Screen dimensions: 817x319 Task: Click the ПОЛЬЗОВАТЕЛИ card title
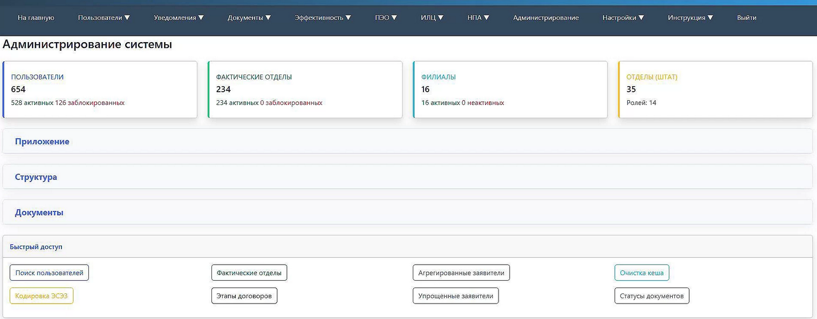coord(37,77)
